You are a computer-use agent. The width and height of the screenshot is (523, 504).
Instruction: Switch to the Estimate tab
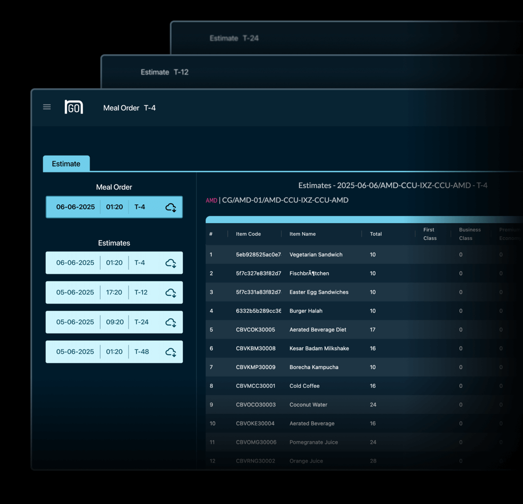66,164
